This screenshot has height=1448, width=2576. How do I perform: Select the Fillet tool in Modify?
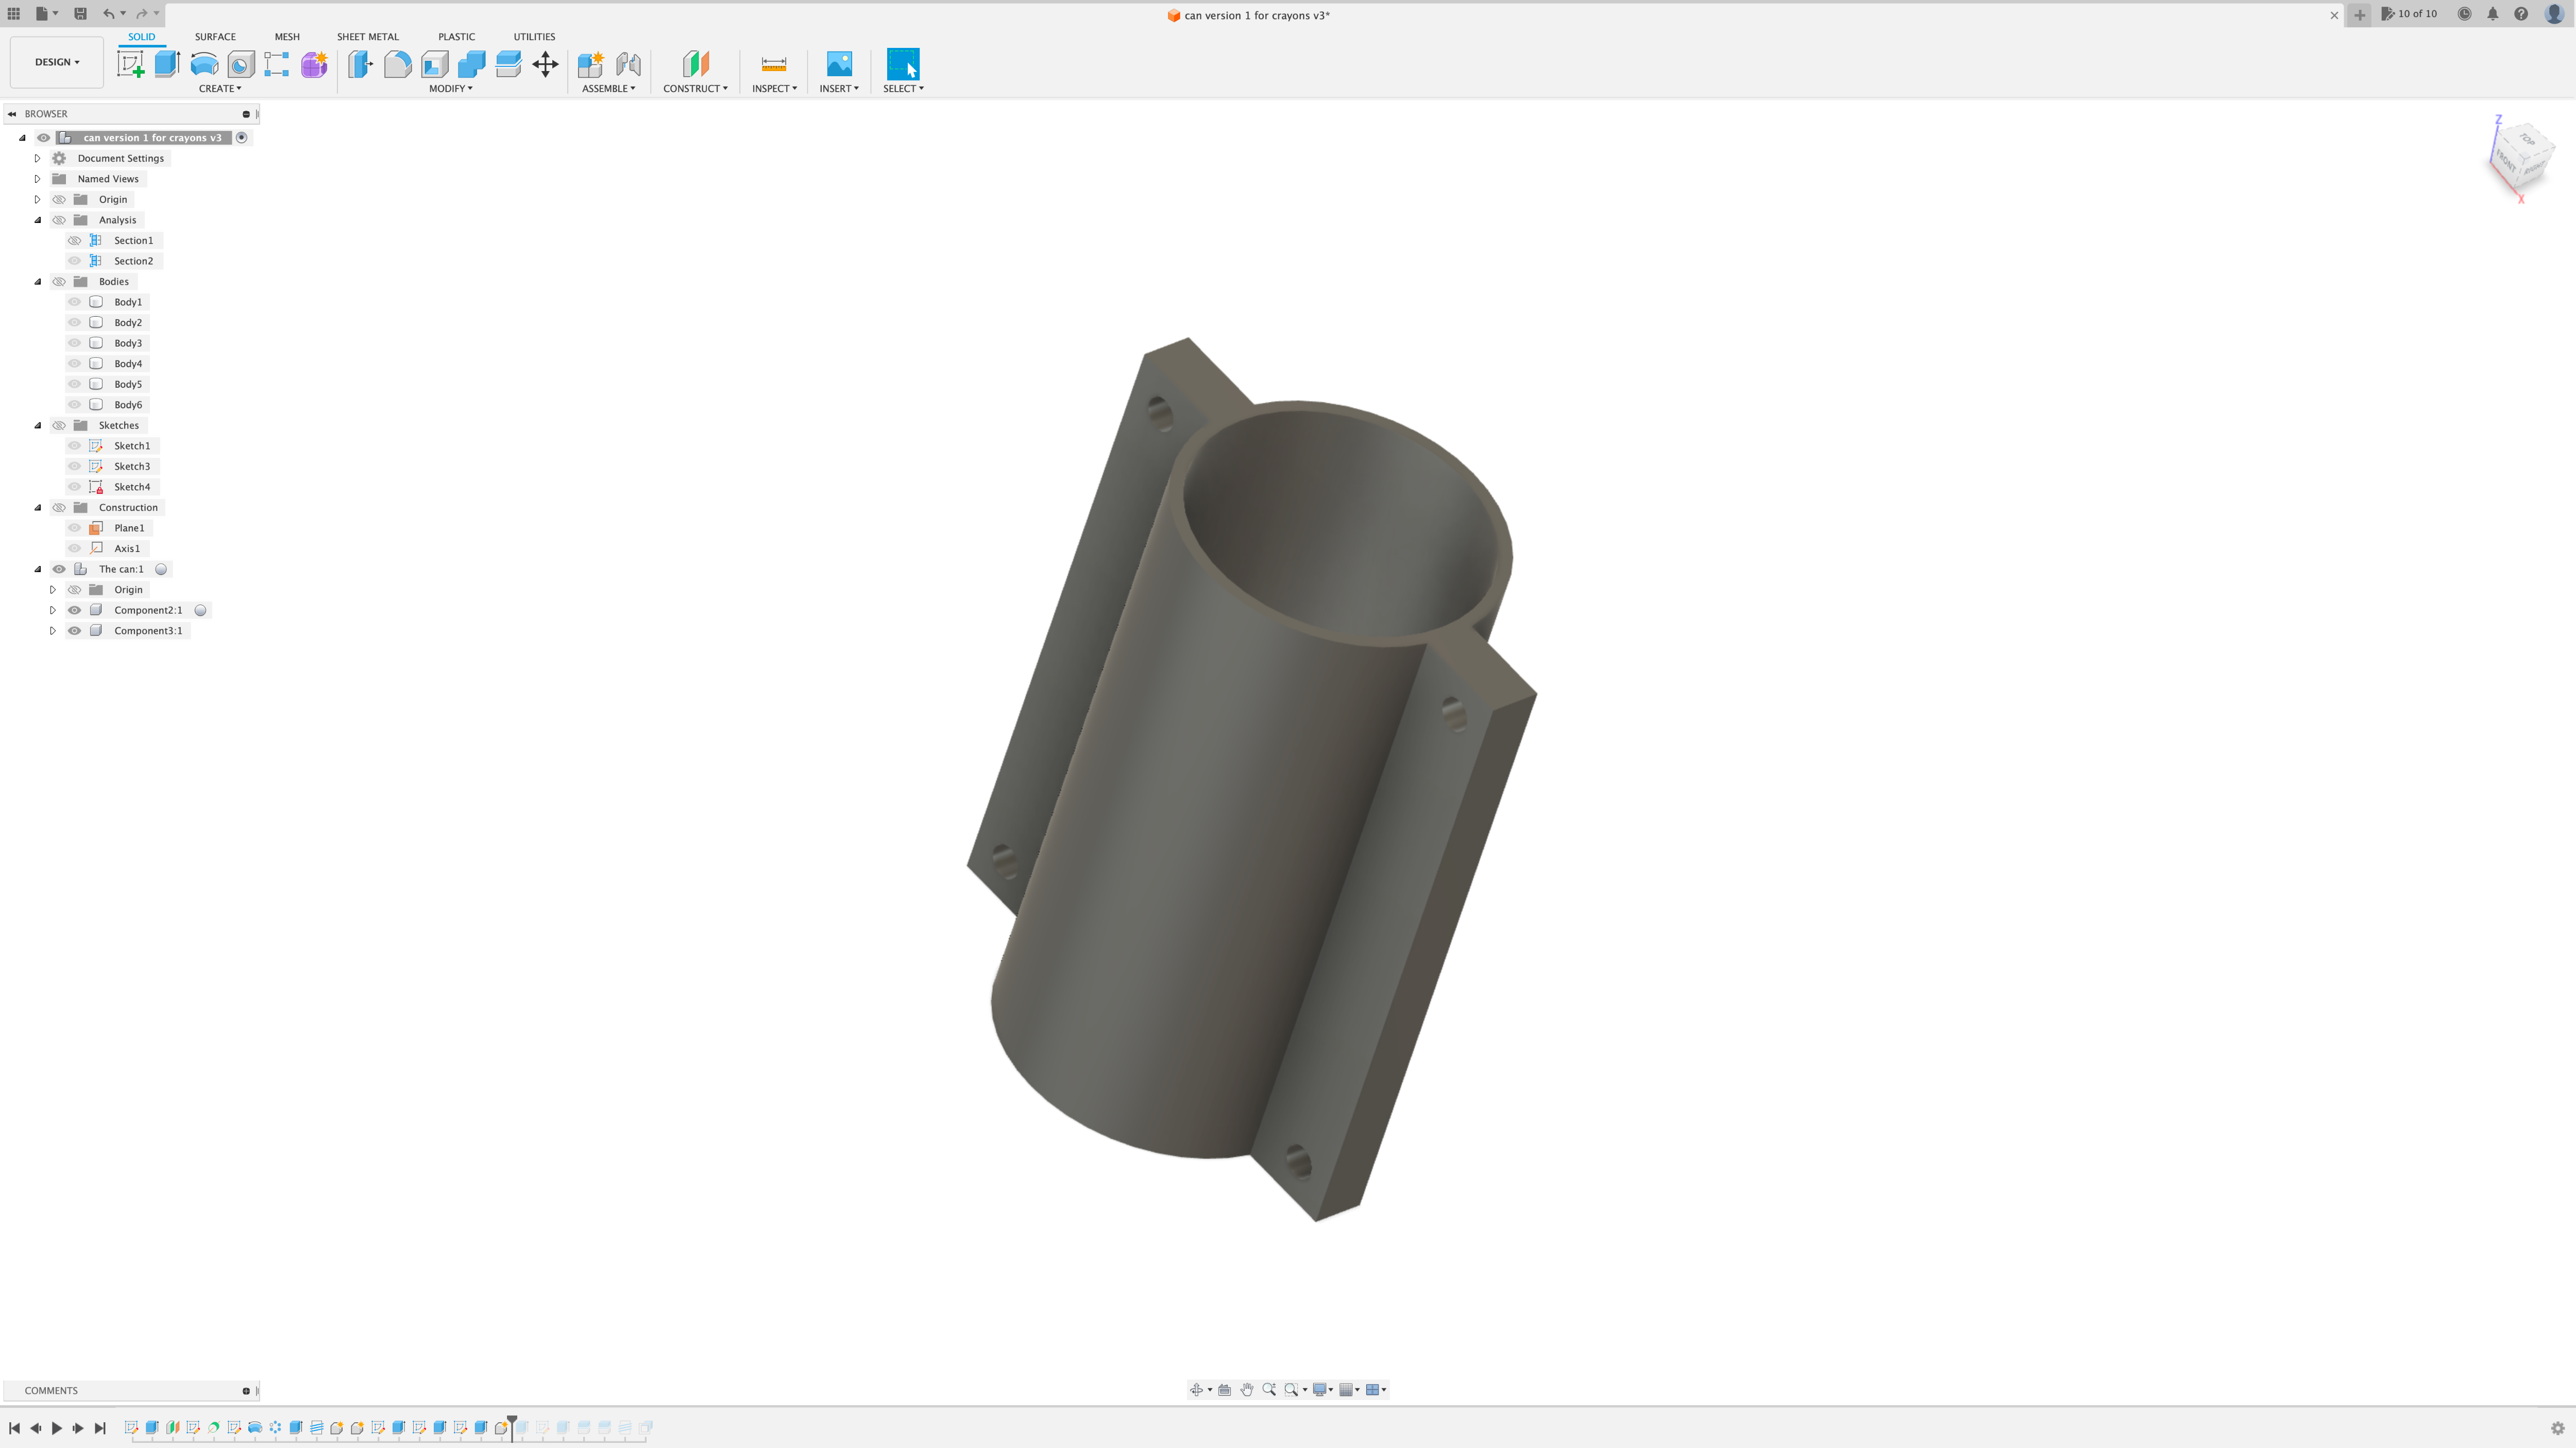click(x=398, y=64)
